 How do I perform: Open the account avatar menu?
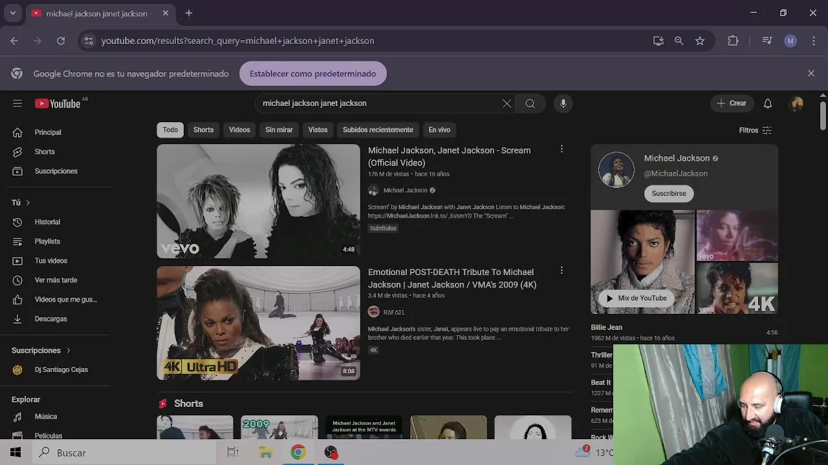pos(797,103)
